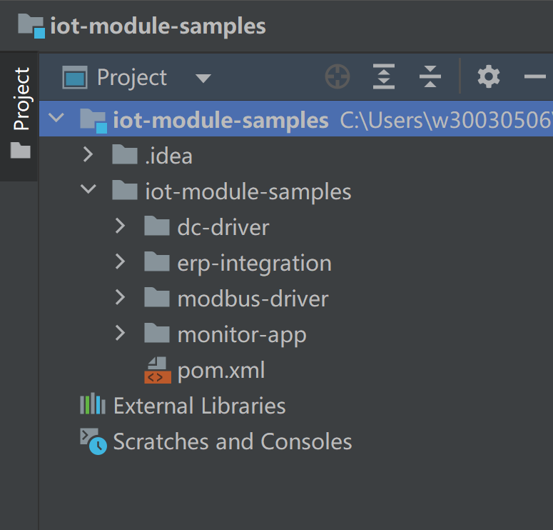Expand the .idea folder

coord(88,154)
